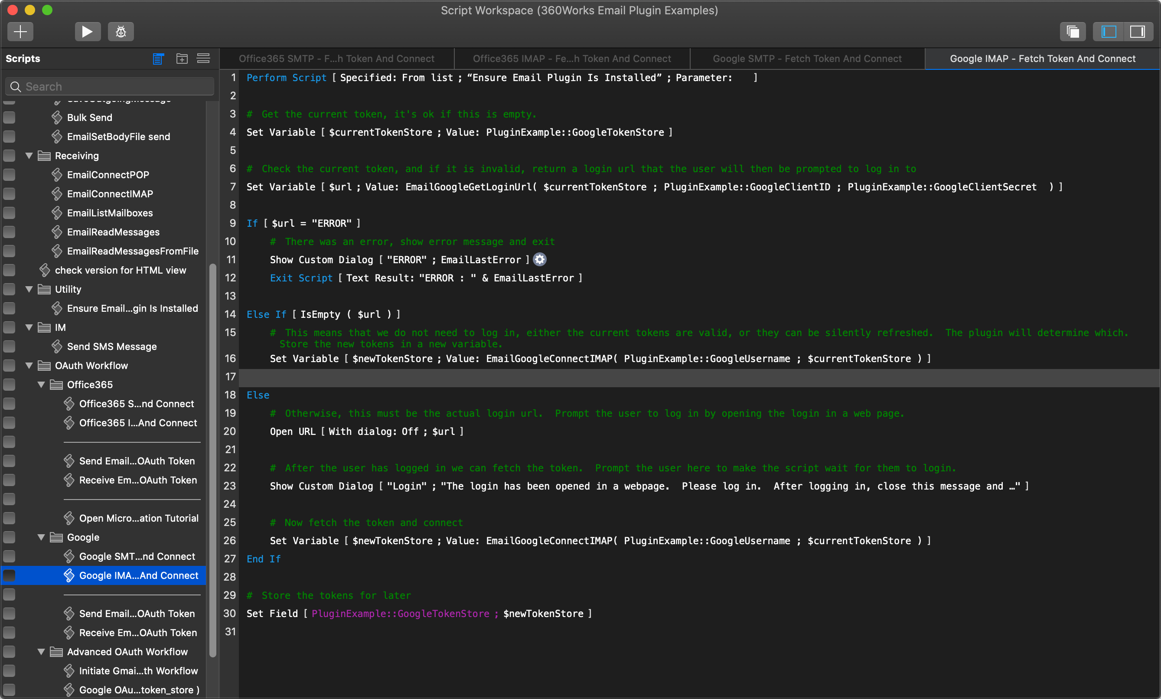Viewport: 1161px width, 699px height.
Task: Click the folder icon beside Receiving
Action: click(44, 155)
